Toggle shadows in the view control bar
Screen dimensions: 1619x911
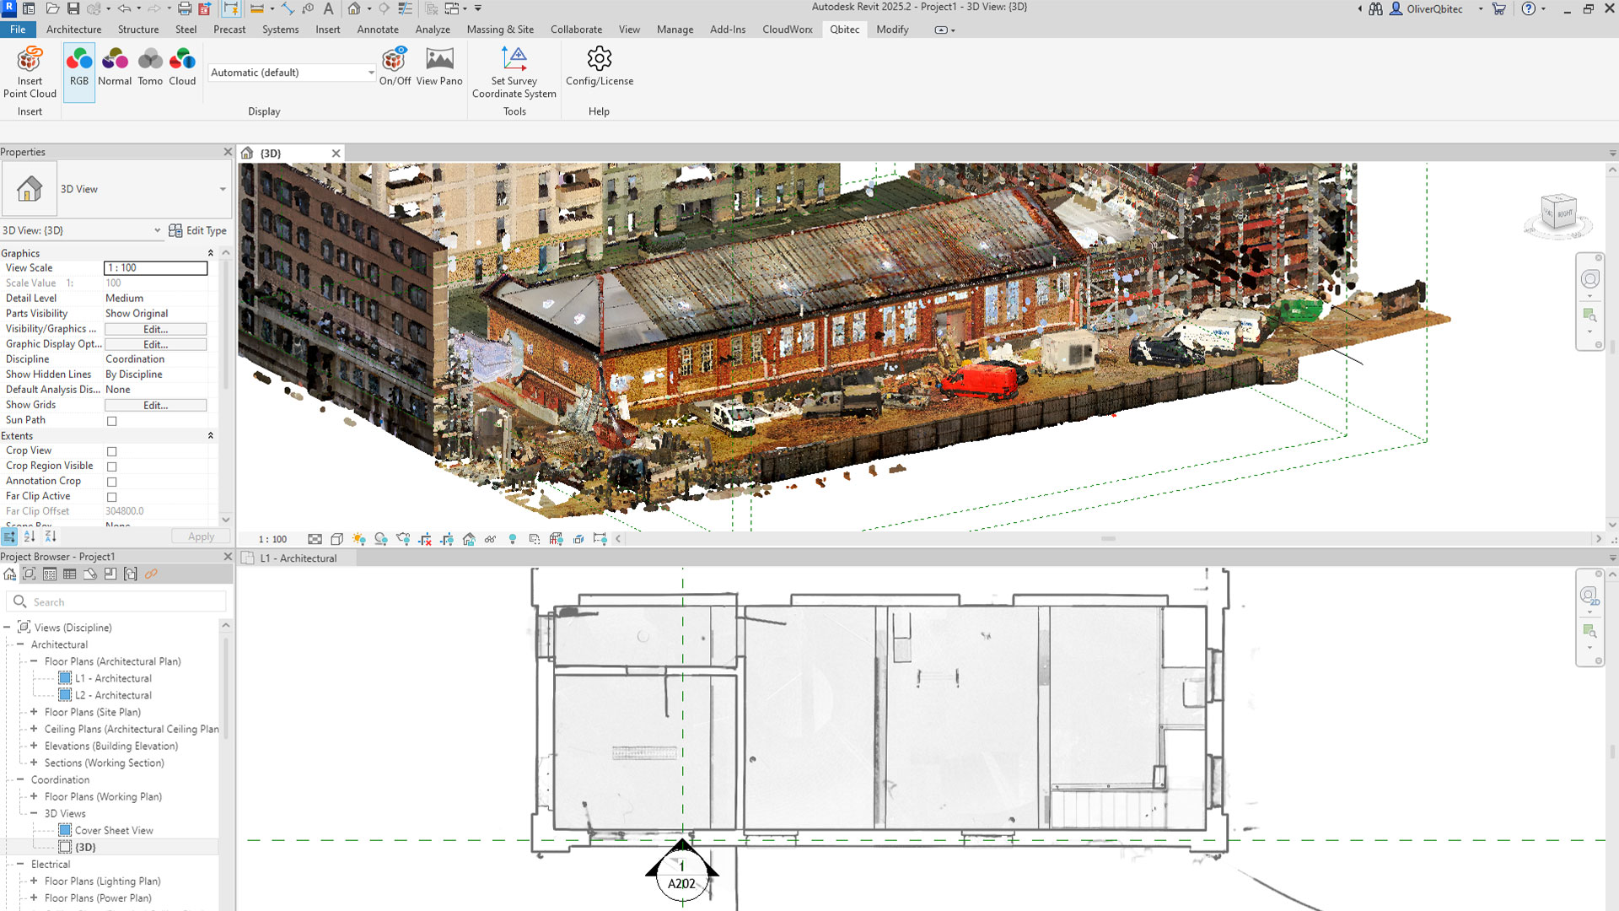click(380, 539)
